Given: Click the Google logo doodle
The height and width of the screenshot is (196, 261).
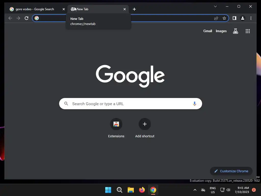Looking at the screenshot, I should (130, 76).
